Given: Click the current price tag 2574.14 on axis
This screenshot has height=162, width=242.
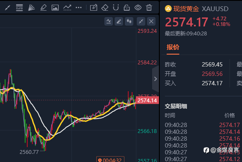Looking at the screenshot, I should pyautogui.click(x=147, y=101).
